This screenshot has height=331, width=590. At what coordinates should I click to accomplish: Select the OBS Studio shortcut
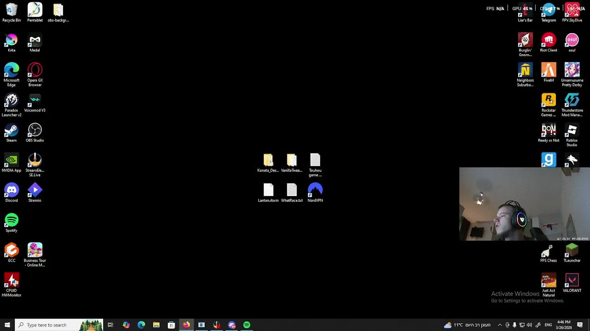point(35,133)
